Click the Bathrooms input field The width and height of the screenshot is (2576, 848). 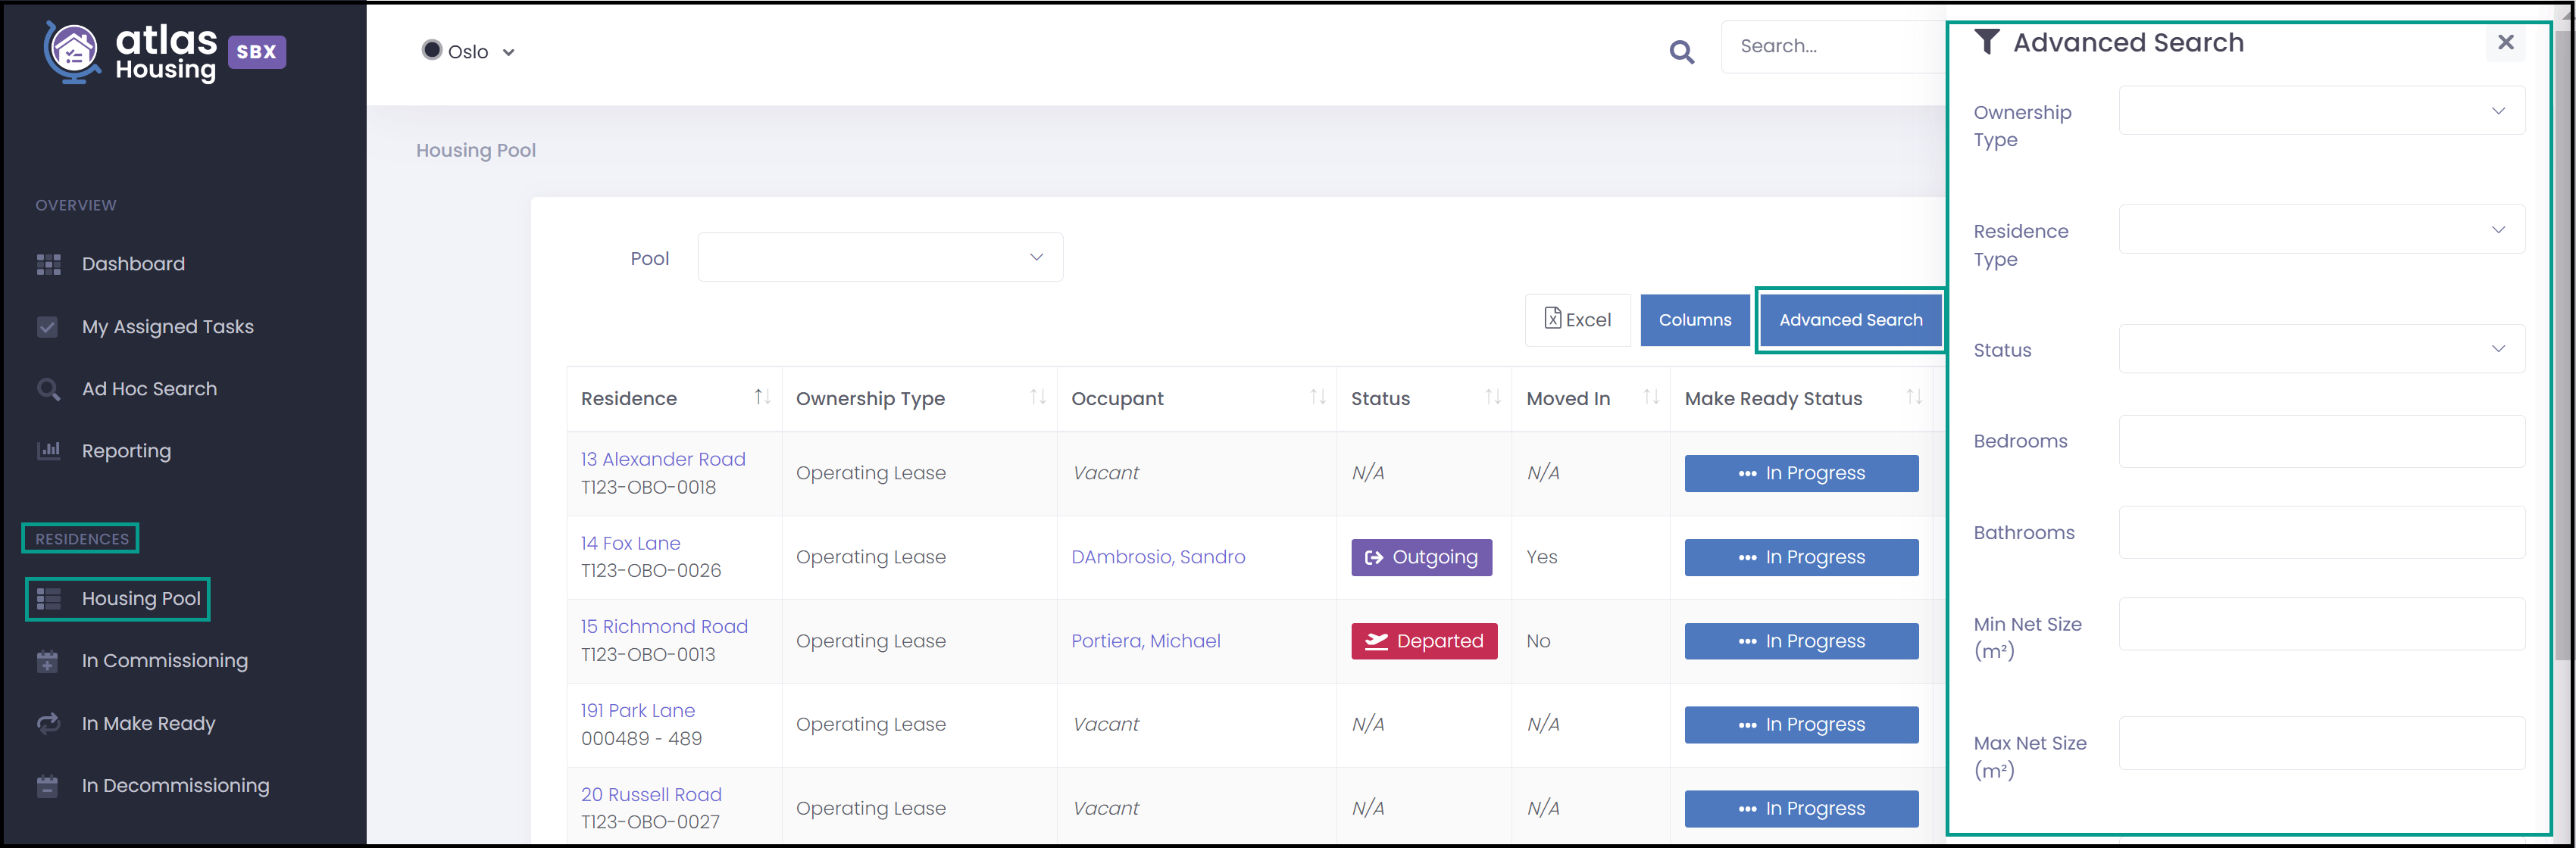2321,532
